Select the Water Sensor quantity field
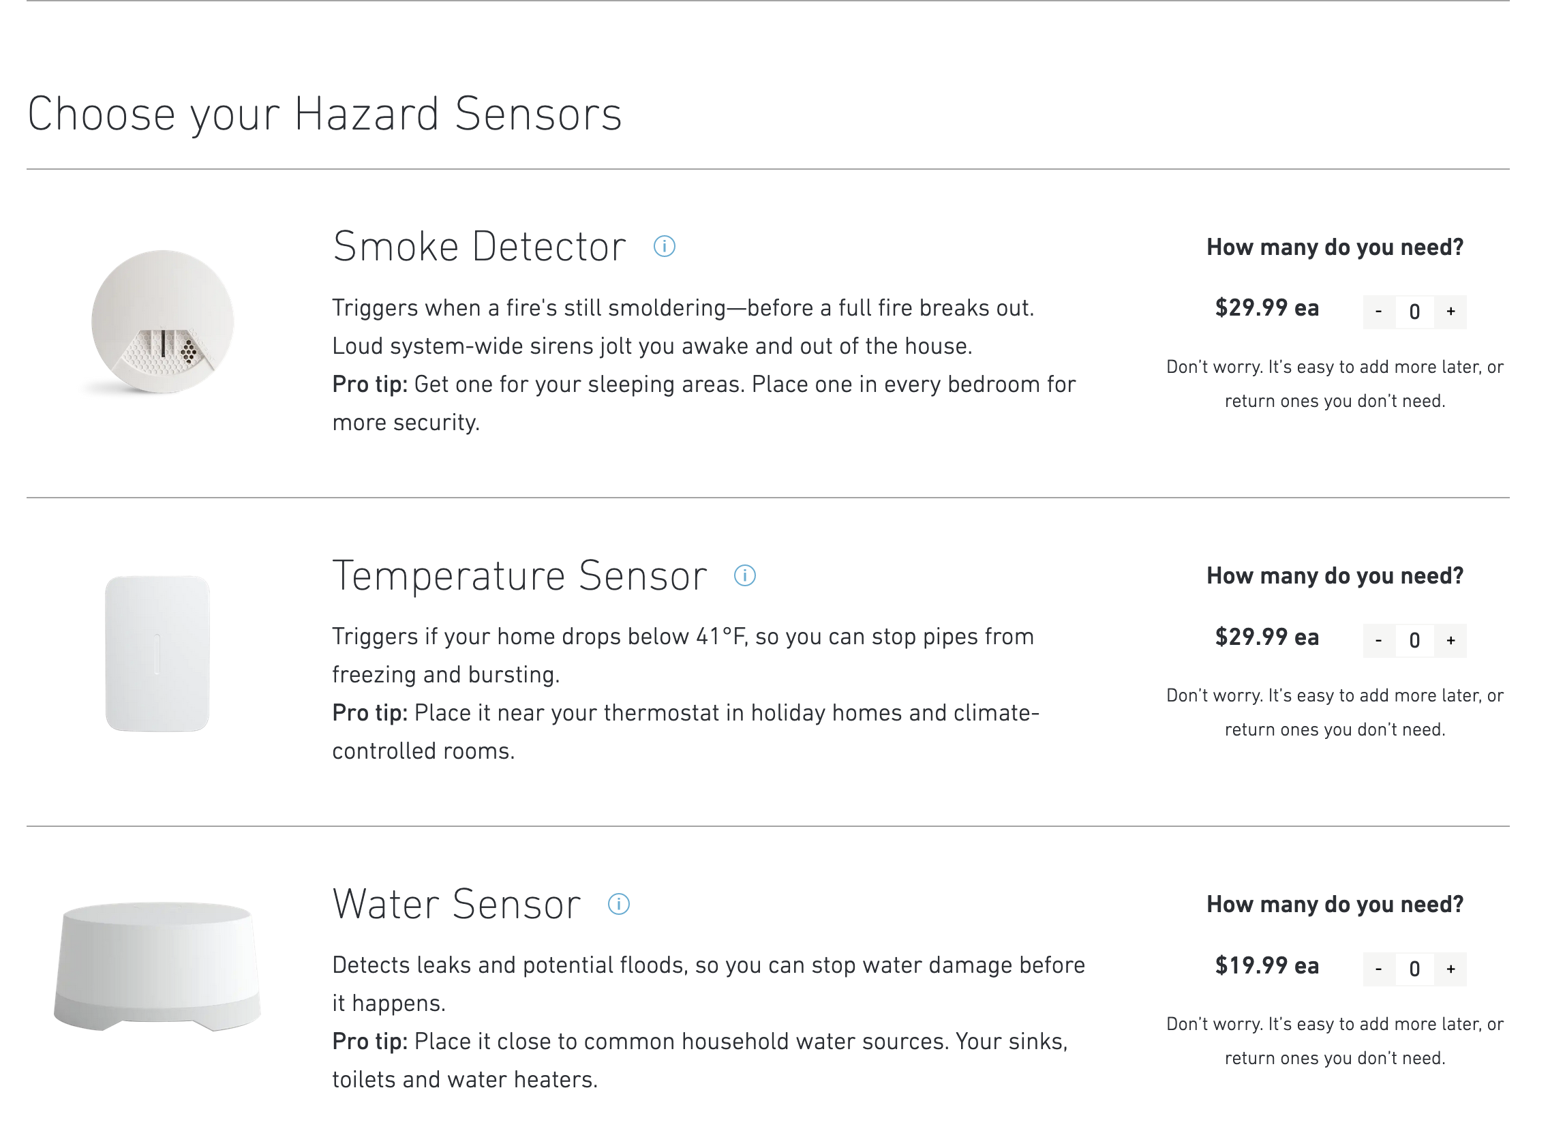The width and height of the screenshot is (1550, 1148). click(x=1414, y=969)
